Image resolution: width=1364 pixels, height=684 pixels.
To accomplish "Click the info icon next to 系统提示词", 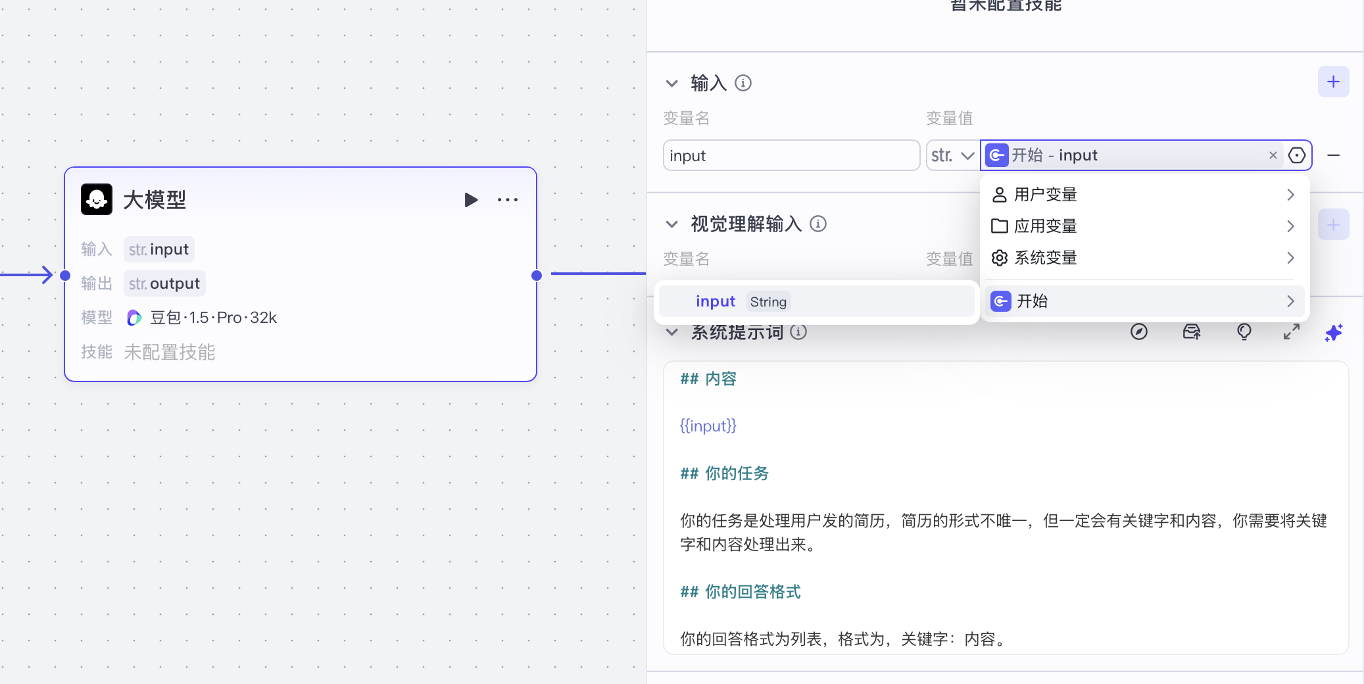I will coord(799,332).
